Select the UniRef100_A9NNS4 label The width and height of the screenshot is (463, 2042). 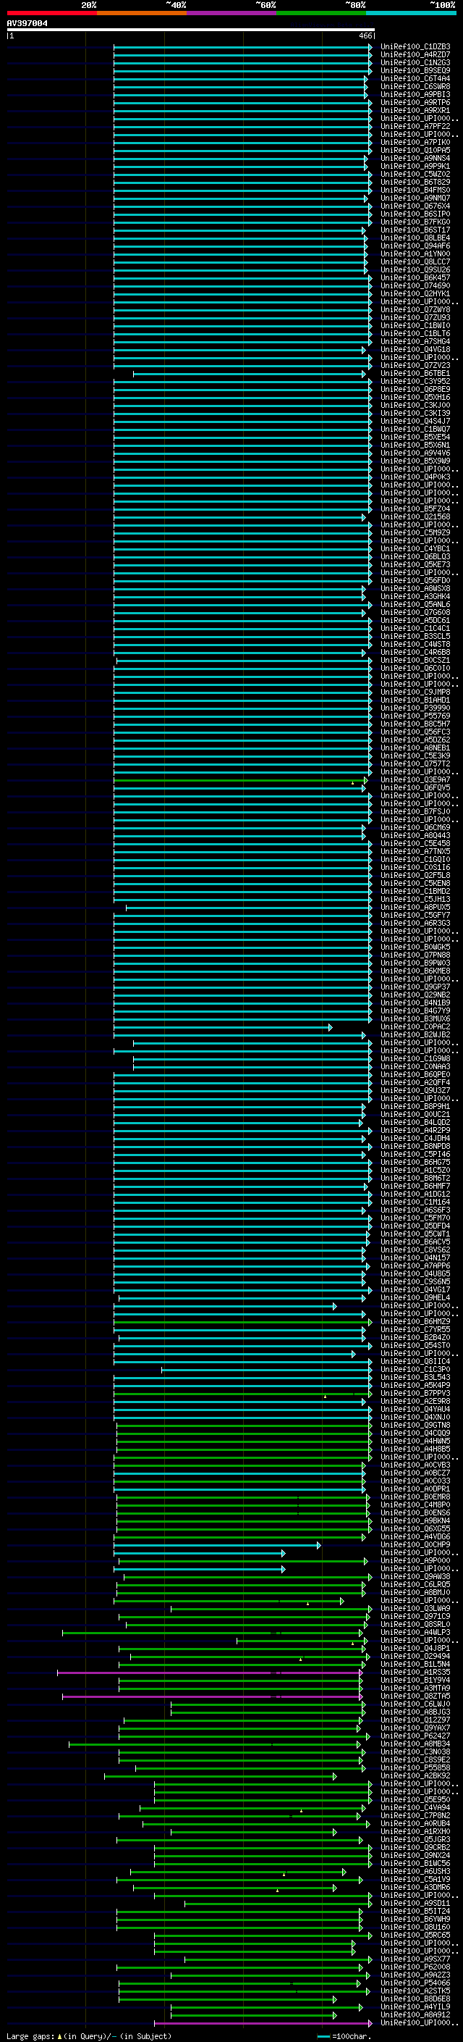click(x=415, y=158)
